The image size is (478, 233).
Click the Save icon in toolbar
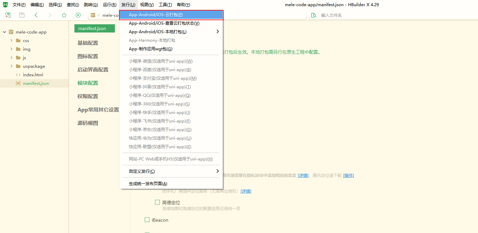point(22,15)
